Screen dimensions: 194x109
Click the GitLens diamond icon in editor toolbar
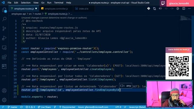tap(149, 8)
